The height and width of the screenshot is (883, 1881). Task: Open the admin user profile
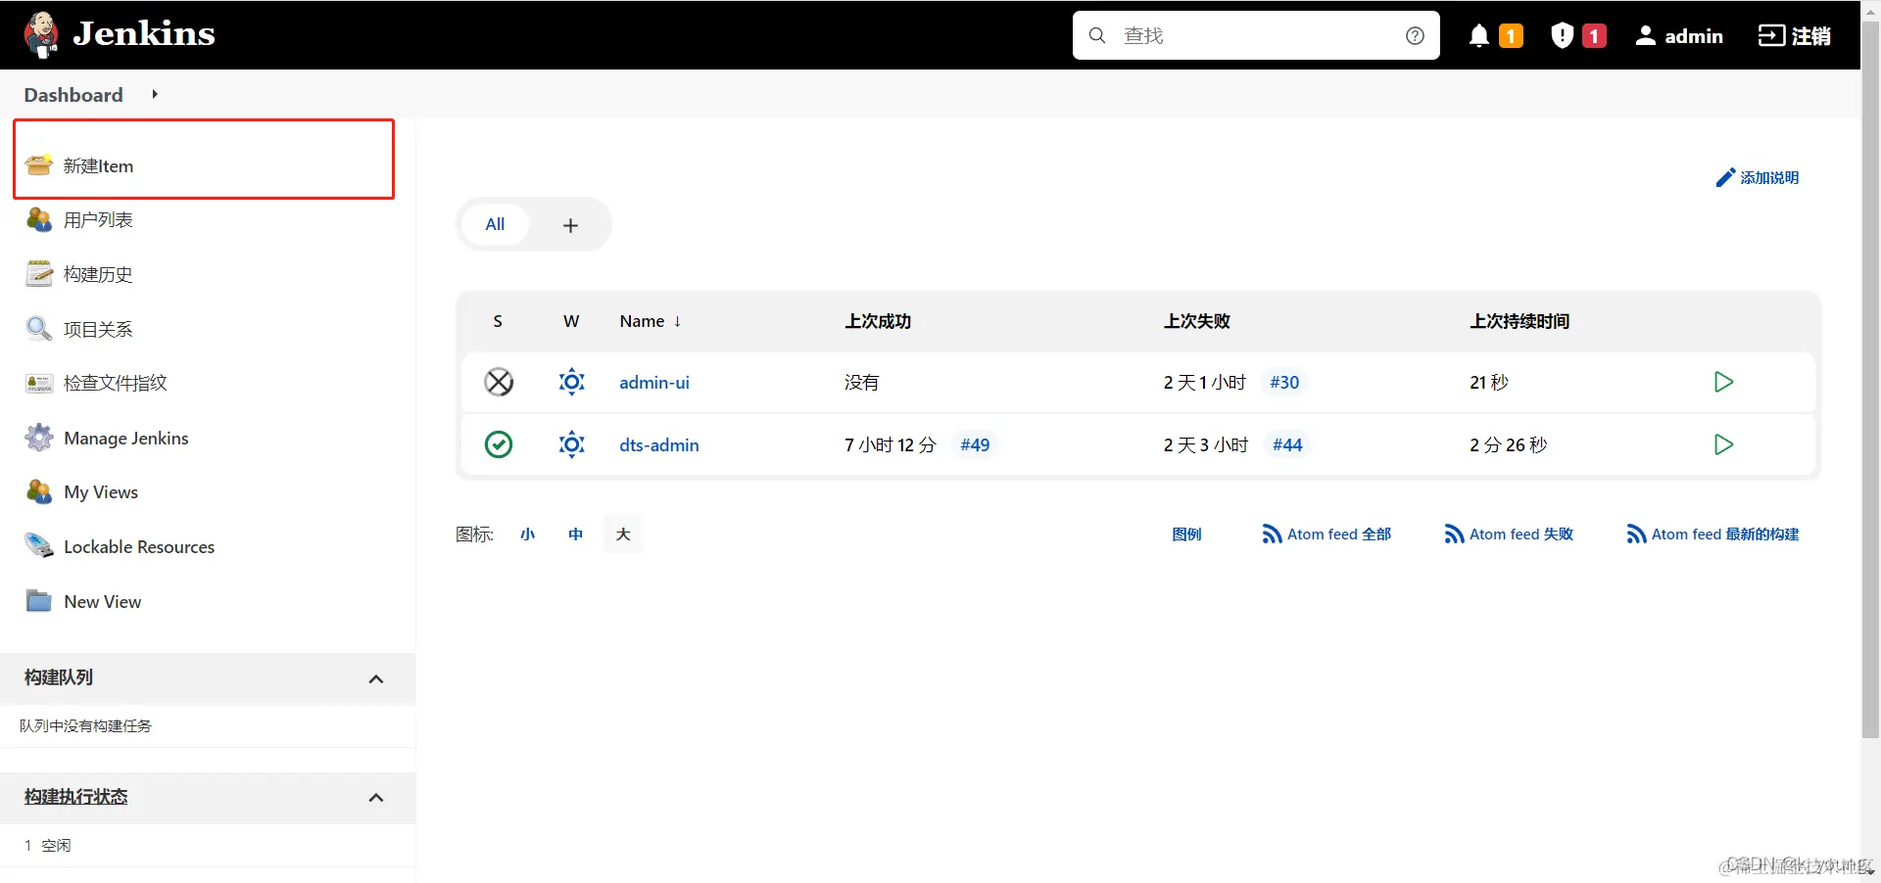1679,36
